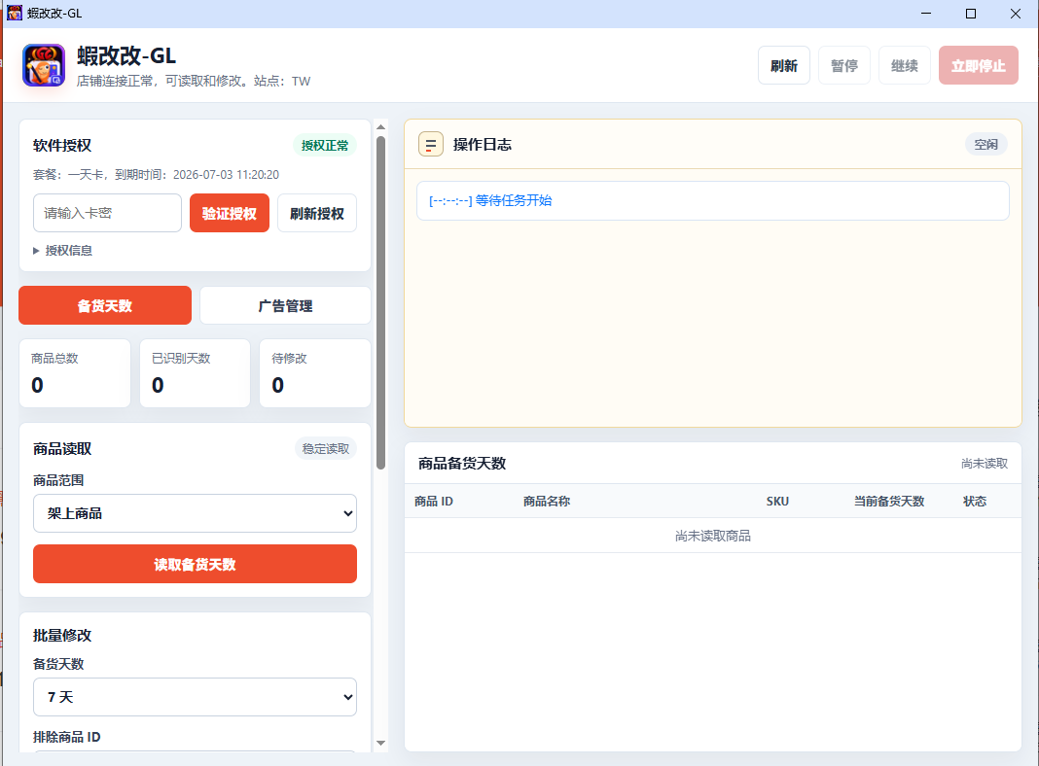Click the 店铺连接正常 status line

(194, 81)
